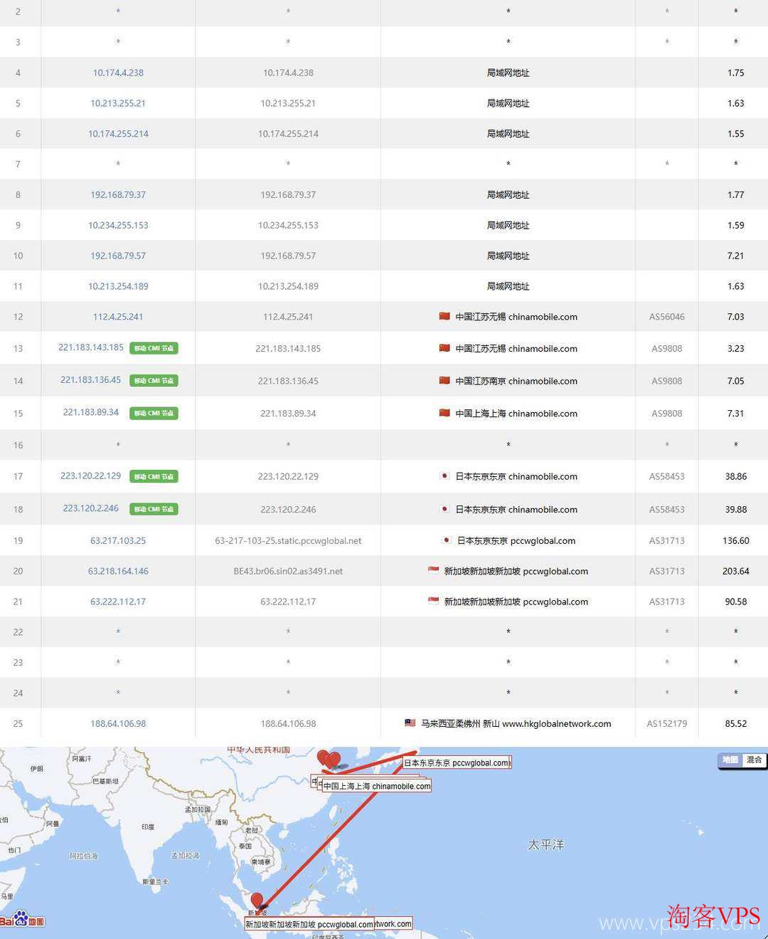Open the blue IP link 63.222.112.17
The width and height of the screenshot is (768, 939).
[118, 602]
